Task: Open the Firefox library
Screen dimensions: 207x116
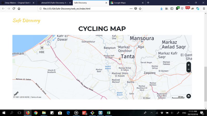Action: pos(167,9)
